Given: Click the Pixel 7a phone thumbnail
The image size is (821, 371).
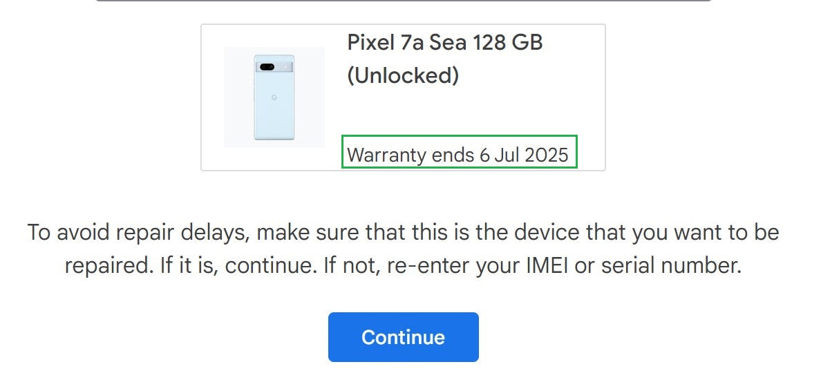Looking at the screenshot, I should coord(274,97).
